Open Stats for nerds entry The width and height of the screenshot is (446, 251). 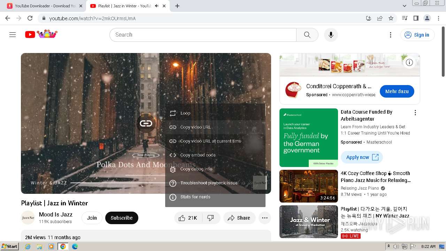click(215, 197)
